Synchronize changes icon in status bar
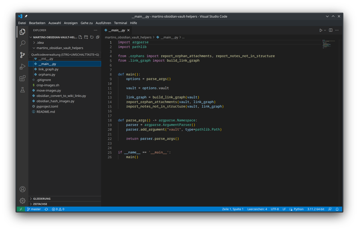Image resolution: width=359 pixels, height=231 pixels. pyautogui.click(x=46, y=209)
